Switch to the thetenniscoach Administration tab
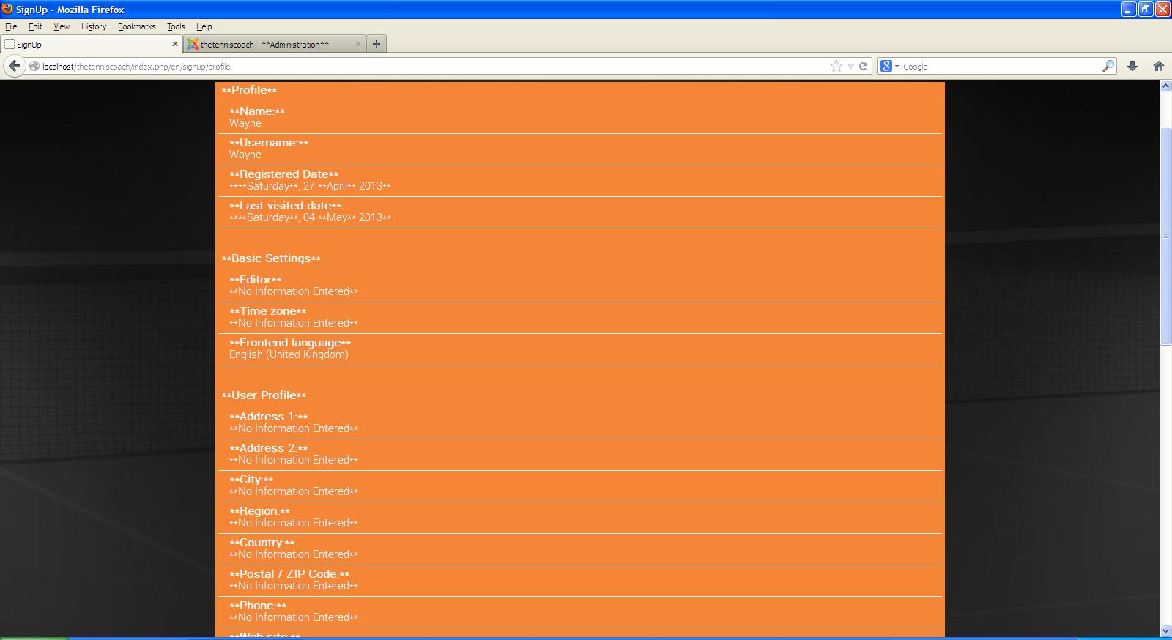 (x=275, y=44)
